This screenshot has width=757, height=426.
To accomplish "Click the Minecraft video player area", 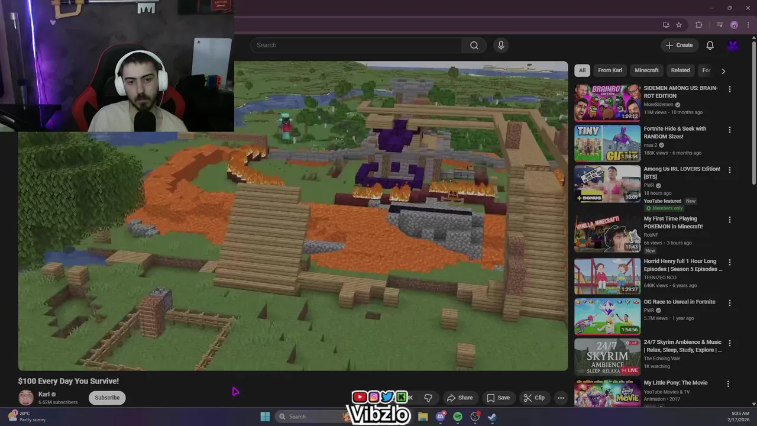I will 293,216.
